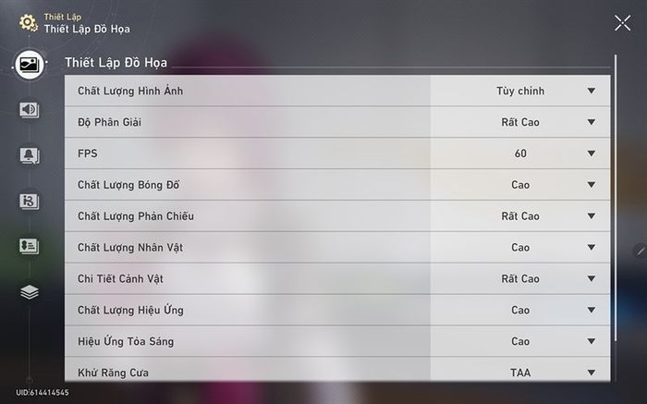Open the notification bell settings icon
The image size is (647, 404).
point(29,155)
